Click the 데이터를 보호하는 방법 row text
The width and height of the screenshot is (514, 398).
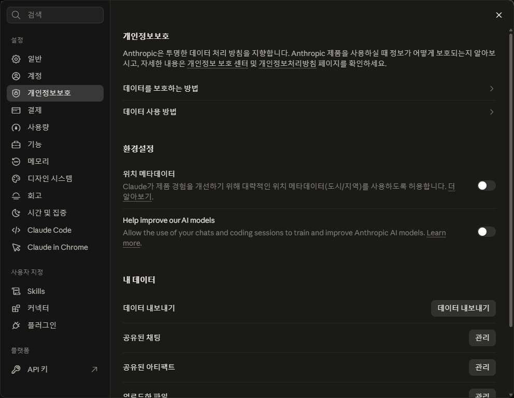coord(161,89)
